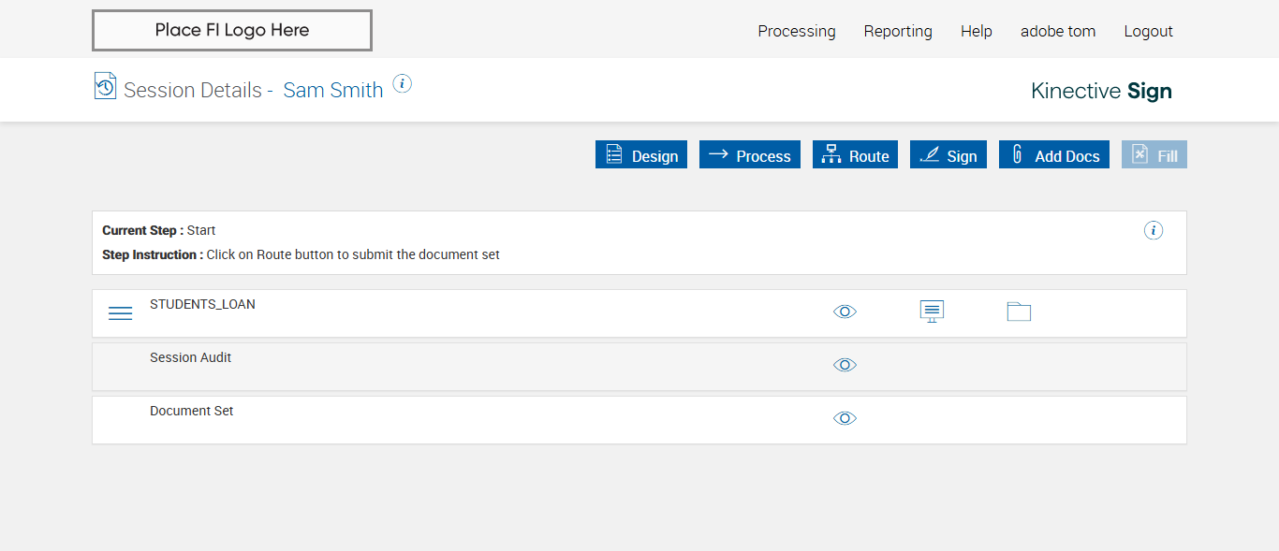View the STUDENTS_LOAN document with eye icon
This screenshot has height=551, width=1279.
click(x=845, y=312)
